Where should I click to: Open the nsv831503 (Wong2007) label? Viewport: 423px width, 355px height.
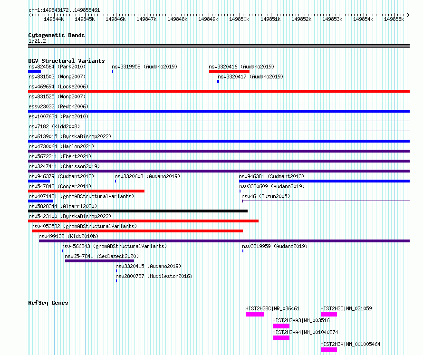click(x=57, y=77)
